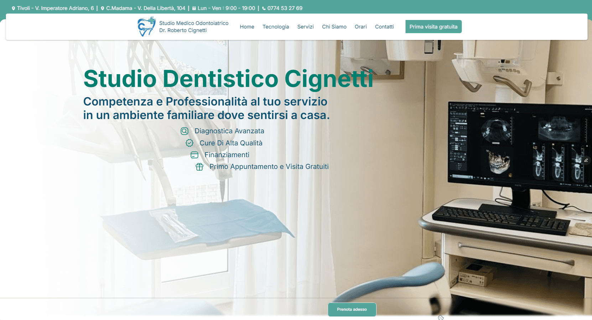
Task: Click the Prima visita gratuita button
Action: click(433, 27)
